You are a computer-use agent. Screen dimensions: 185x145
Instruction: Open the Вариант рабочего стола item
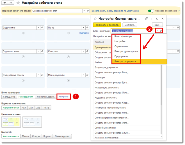pyautogui.click(x=88, y=11)
